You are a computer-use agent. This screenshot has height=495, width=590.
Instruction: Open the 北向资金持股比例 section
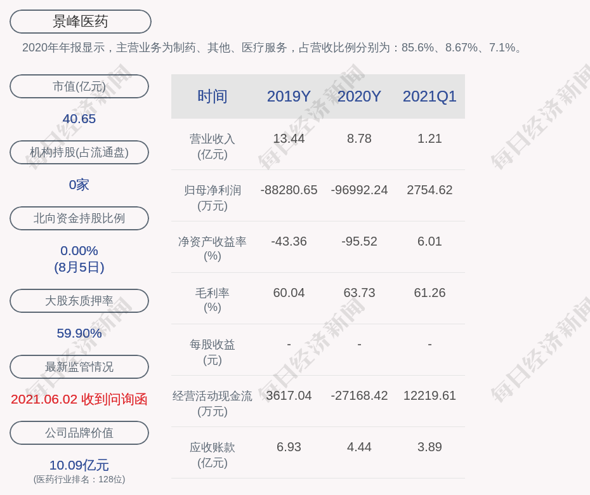79,218
